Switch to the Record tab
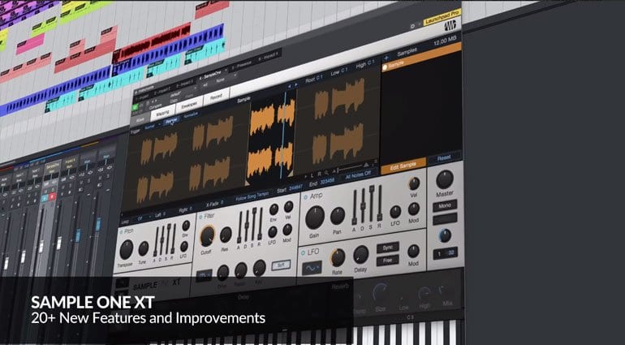The image size is (625, 345). (217, 97)
